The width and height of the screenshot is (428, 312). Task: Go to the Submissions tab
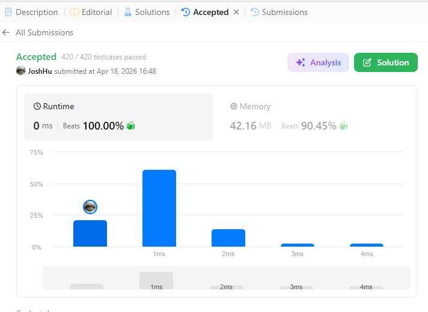click(x=279, y=12)
